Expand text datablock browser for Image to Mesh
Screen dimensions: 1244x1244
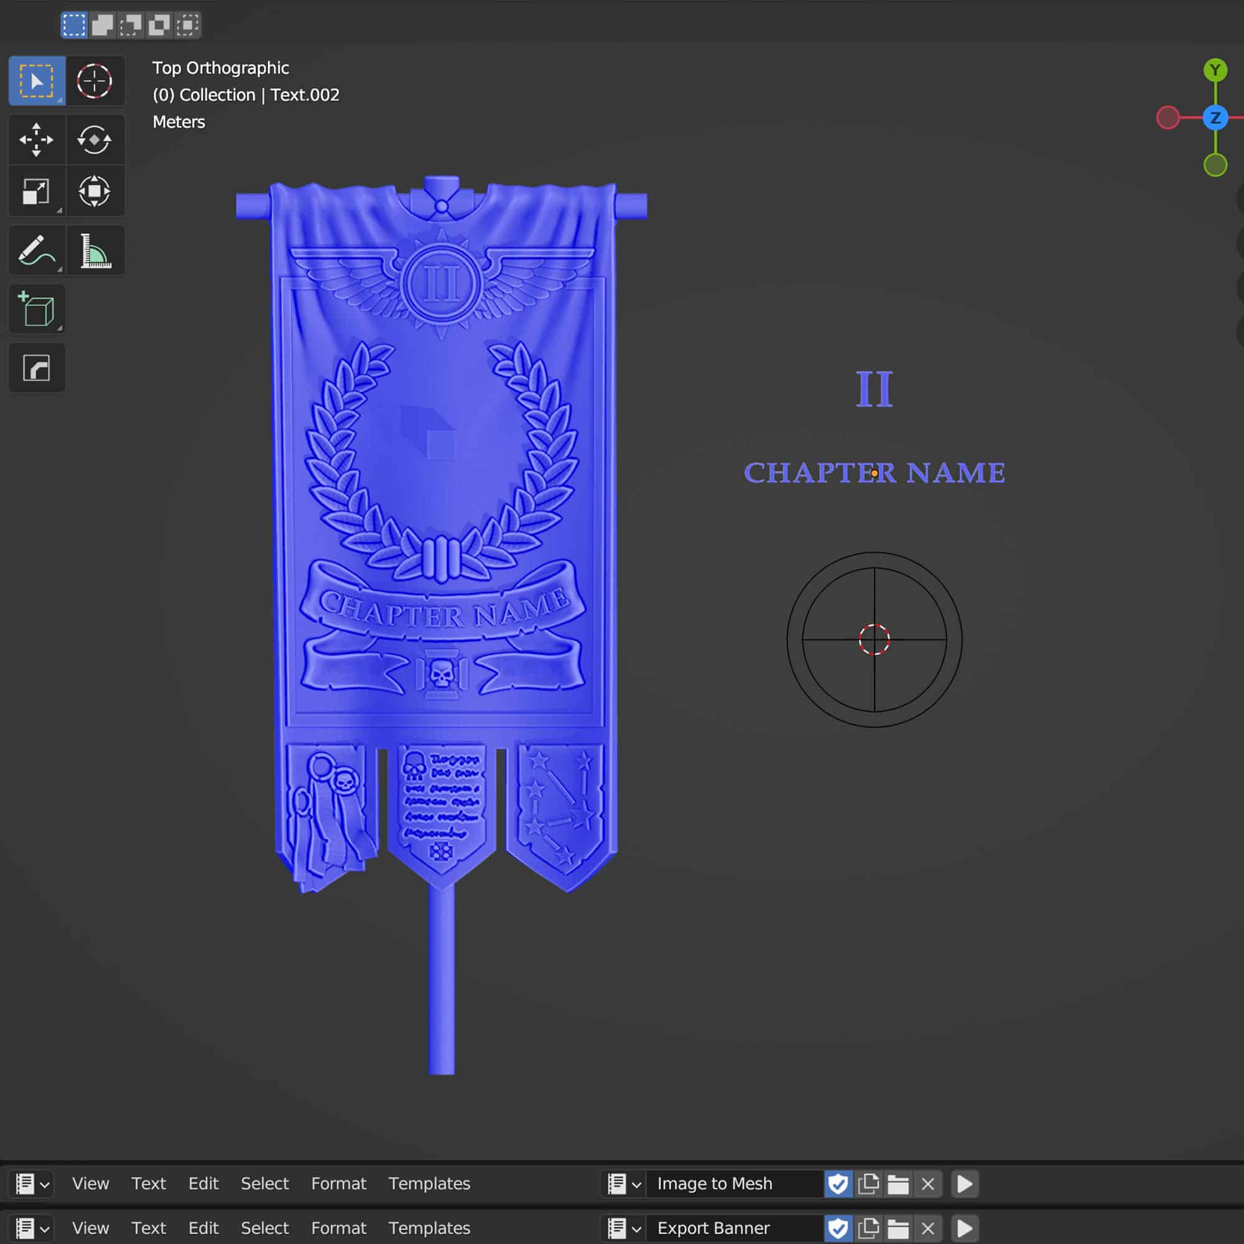623,1184
